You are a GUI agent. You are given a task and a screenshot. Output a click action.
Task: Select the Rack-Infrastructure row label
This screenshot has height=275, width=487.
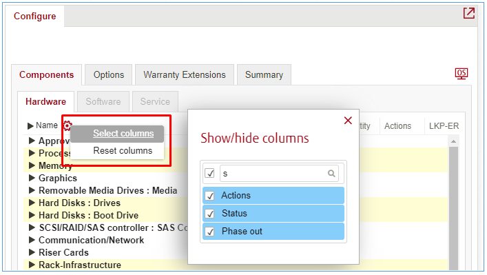pyautogui.click(x=80, y=265)
